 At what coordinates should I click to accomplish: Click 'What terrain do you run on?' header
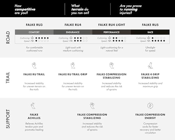(x=80, y=9)
